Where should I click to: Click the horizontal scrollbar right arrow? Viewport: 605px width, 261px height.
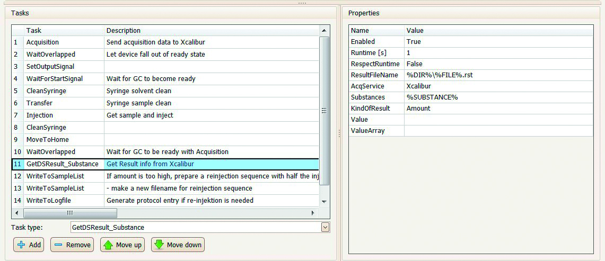point(313,213)
